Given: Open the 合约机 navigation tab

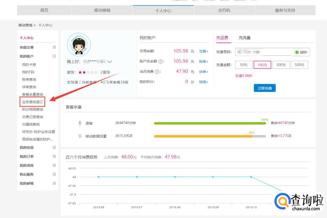Looking at the screenshot, I should pyautogui.click(x=224, y=10).
